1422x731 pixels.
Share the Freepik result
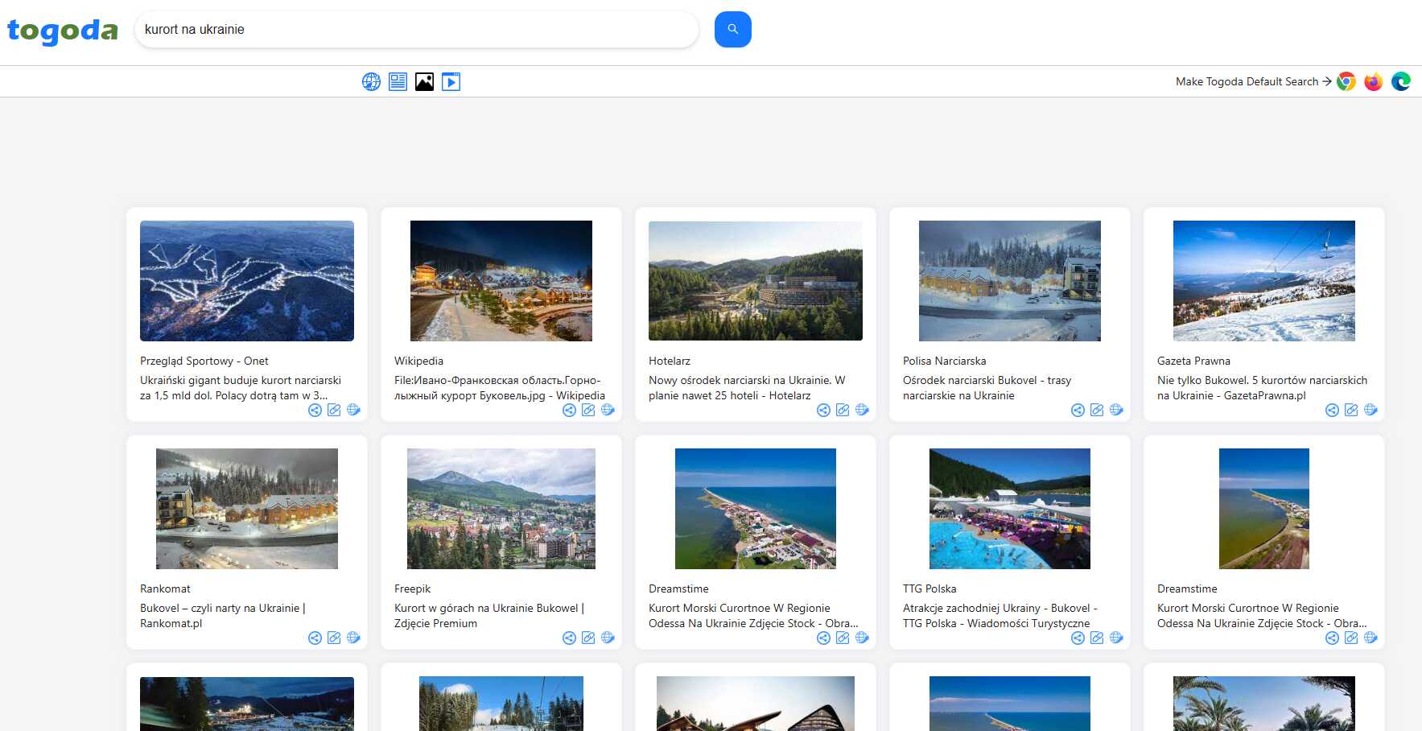(x=569, y=638)
